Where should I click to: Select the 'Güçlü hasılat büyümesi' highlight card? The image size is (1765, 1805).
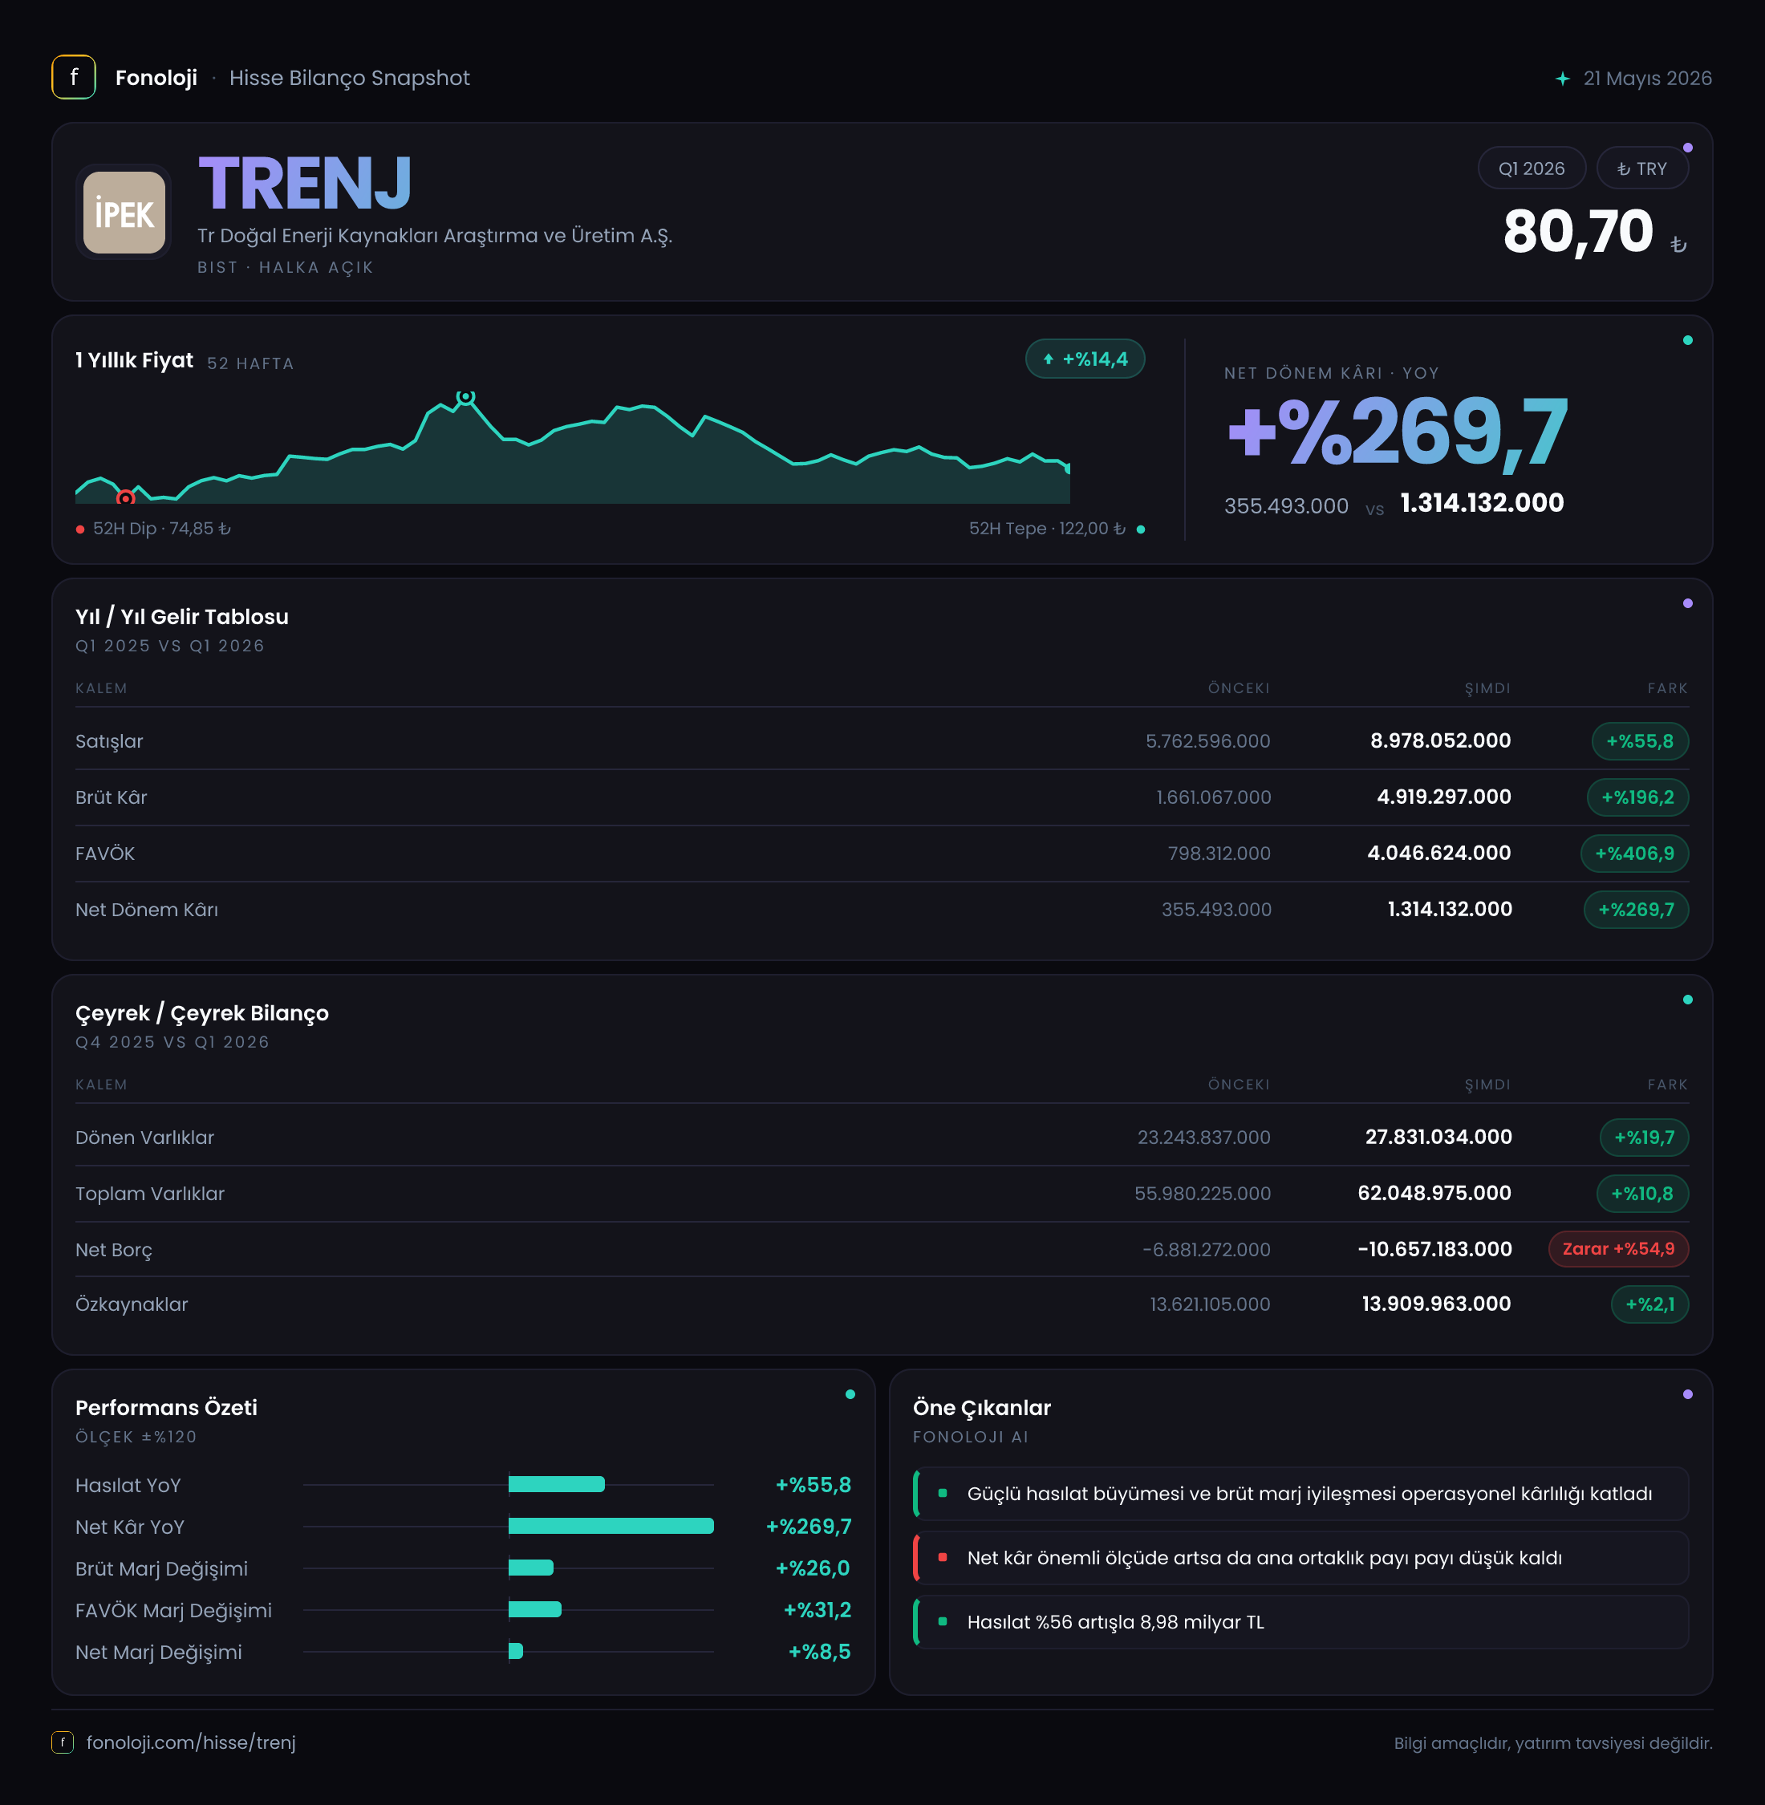click(x=1300, y=1494)
